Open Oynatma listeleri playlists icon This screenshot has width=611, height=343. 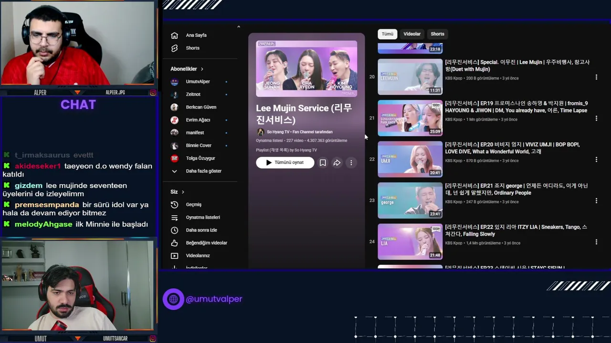click(174, 217)
